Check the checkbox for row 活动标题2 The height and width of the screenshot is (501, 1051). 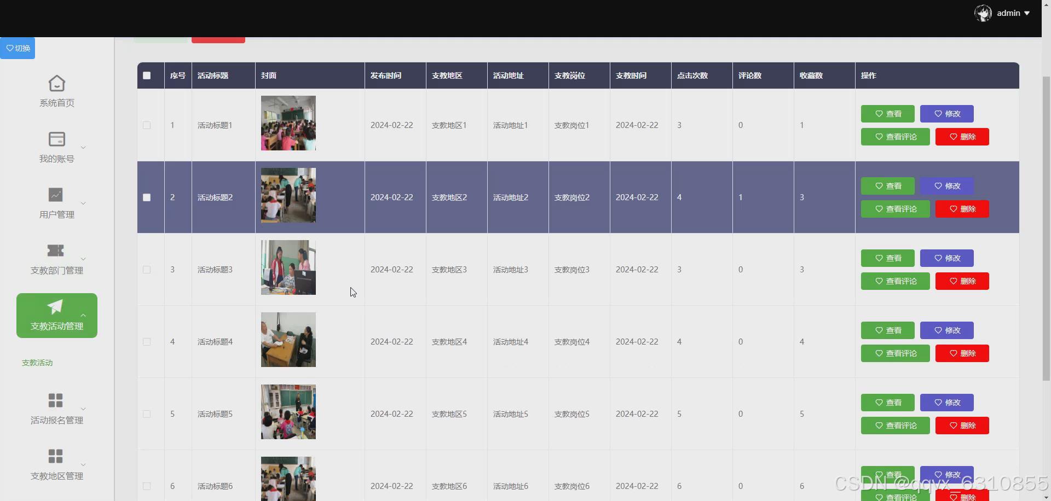(147, 197)
